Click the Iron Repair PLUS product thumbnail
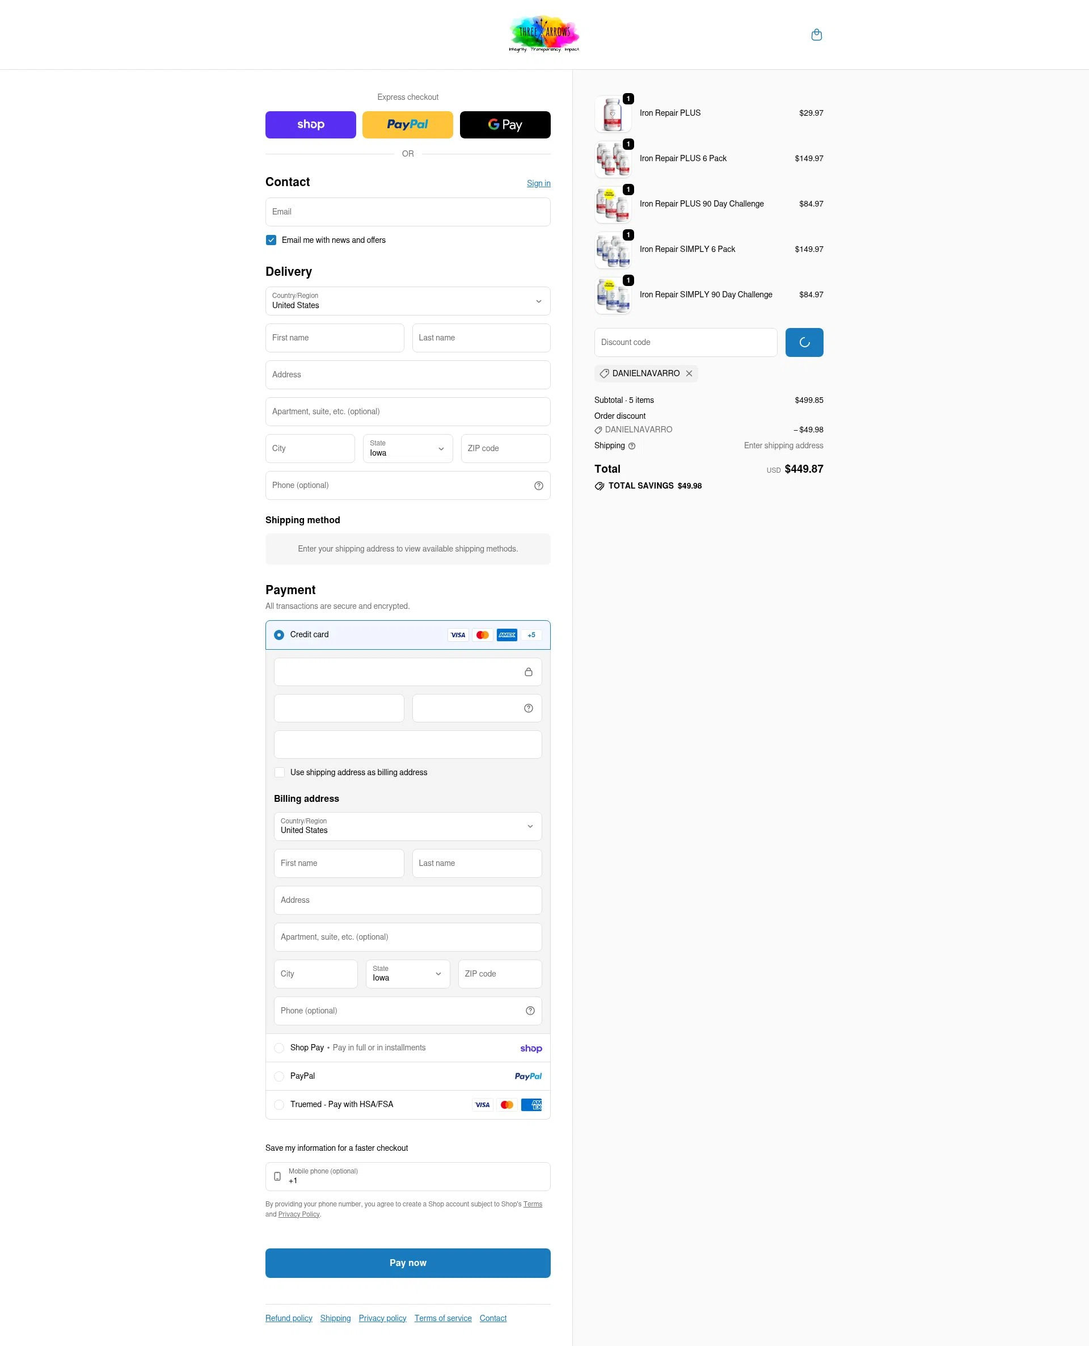The height and width of the screenshot is (1346, 1089). (613, 113)
